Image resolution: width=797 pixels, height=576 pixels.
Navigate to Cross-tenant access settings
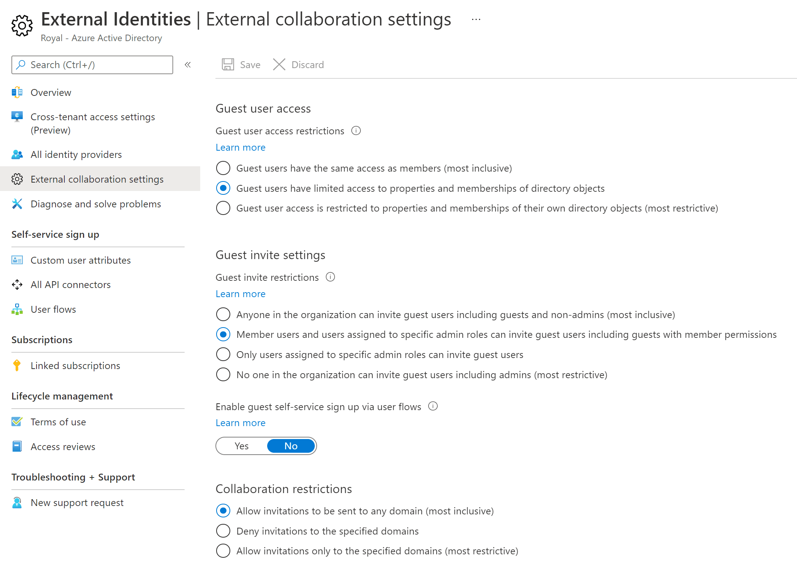[92, 117]
